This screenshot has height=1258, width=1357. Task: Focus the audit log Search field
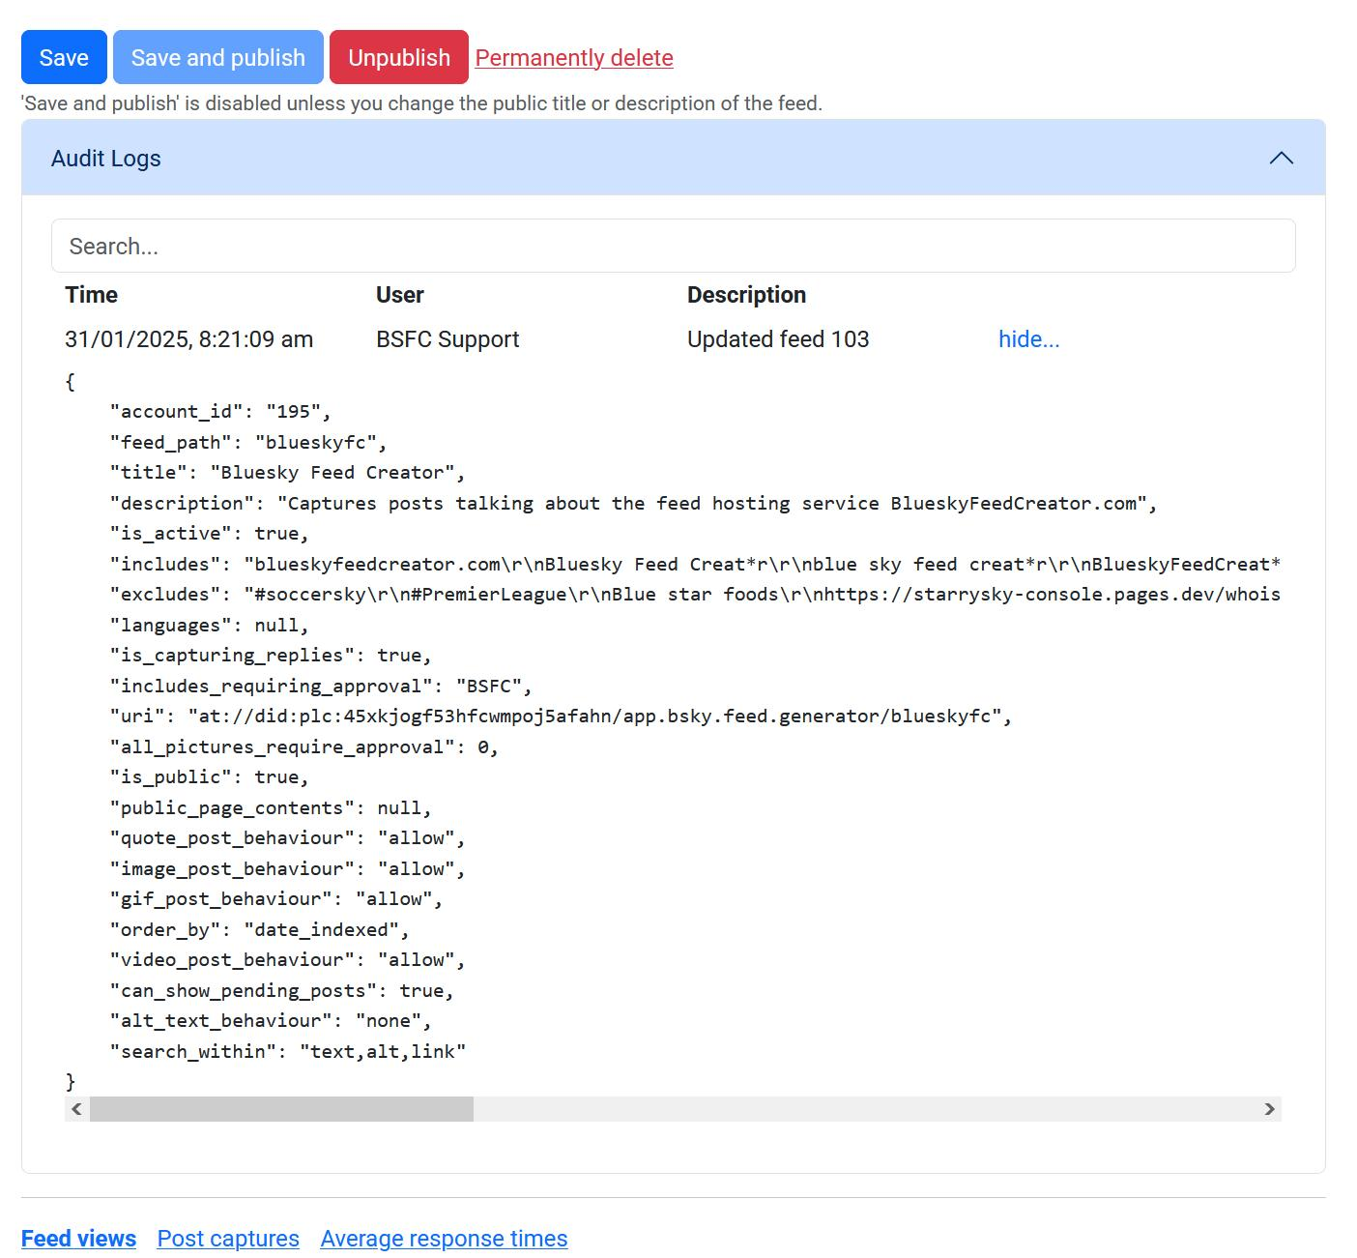pyautogui.click(x=673, y=247)
